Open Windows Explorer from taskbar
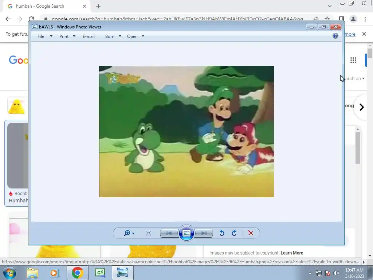The width and height of the screenshot is (373, 280). 32,273
